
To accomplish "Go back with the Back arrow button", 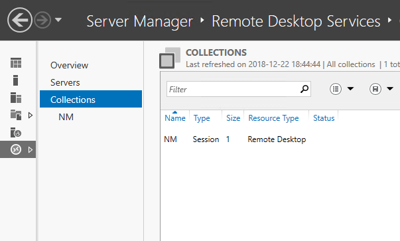I will coord(20,20).
